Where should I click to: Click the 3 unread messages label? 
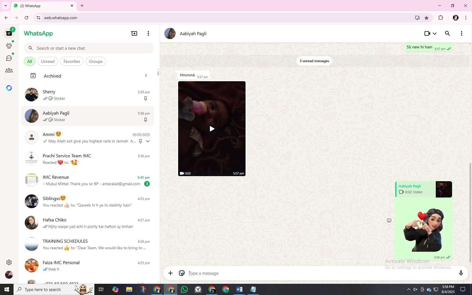(x=314, y=61)
